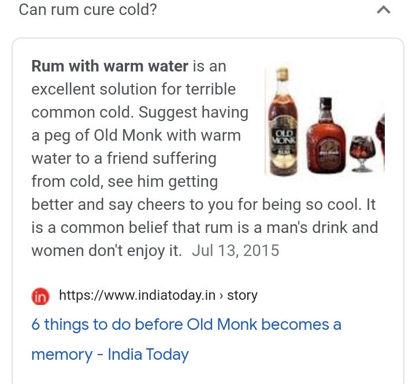Collapse the "Can rum cure cold?" answer chevron
Screen dimensions: 416x384
(x=384, y=10)
